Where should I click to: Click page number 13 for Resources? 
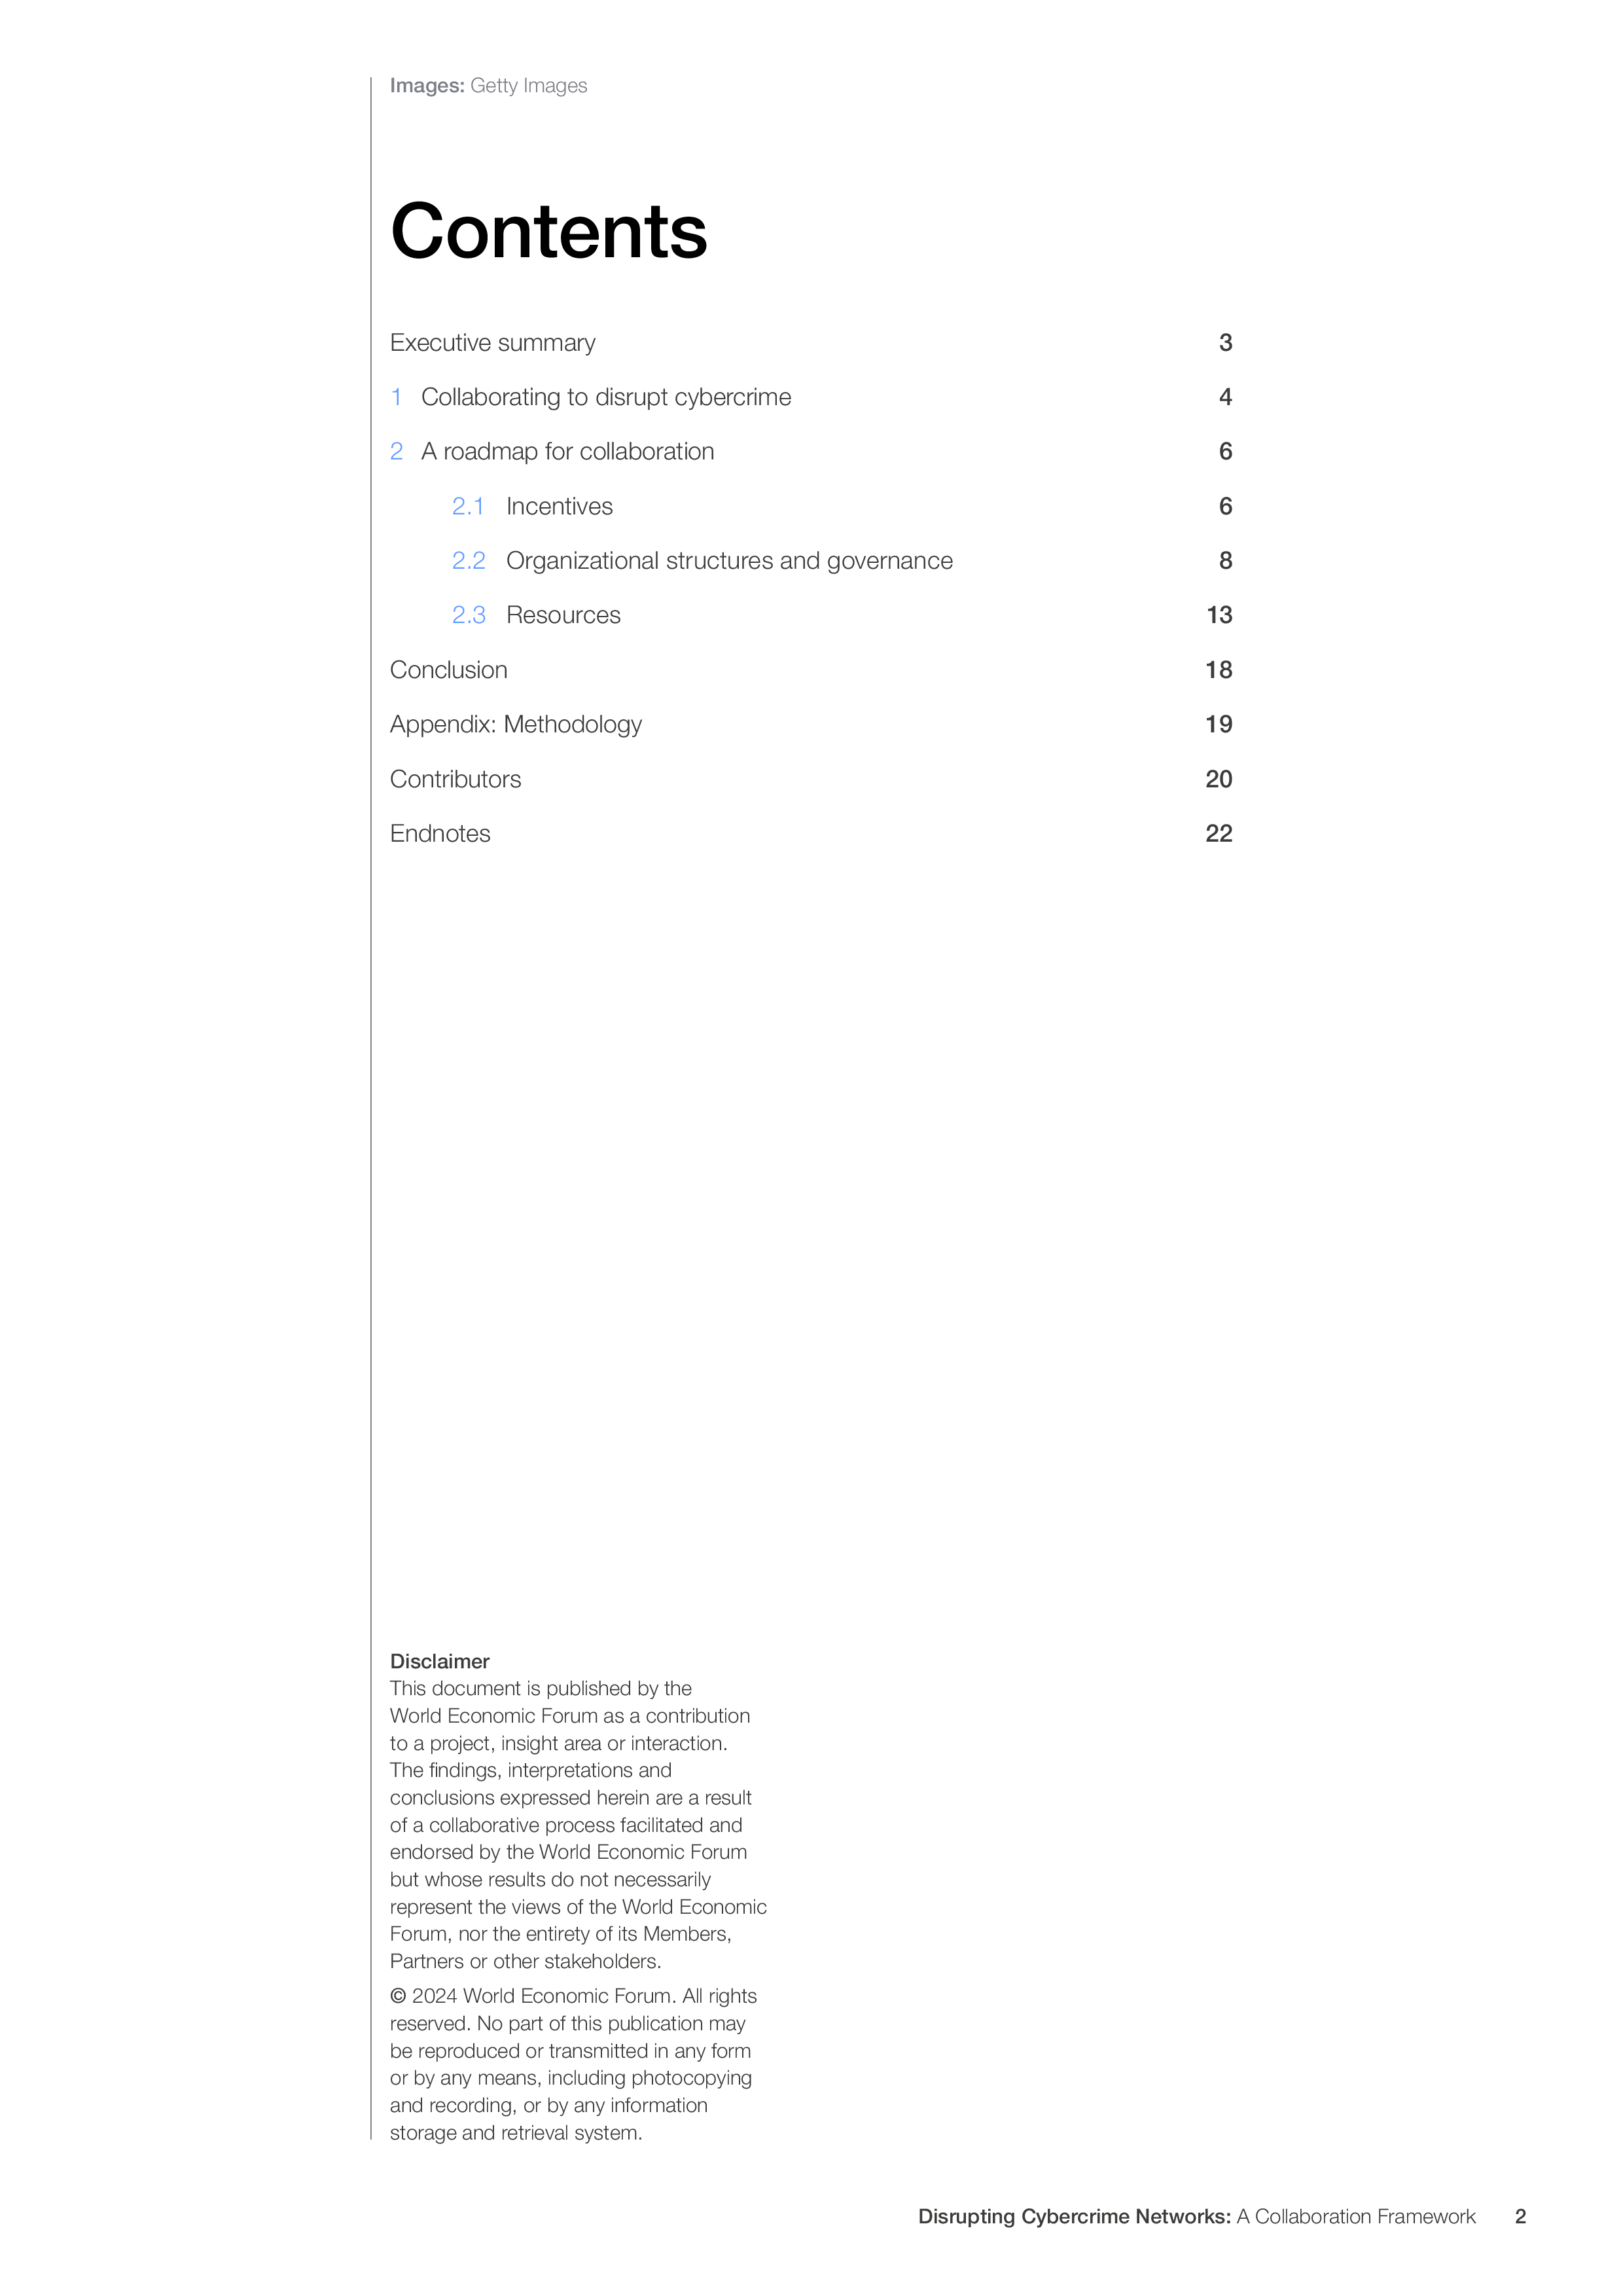[1219, 615]
